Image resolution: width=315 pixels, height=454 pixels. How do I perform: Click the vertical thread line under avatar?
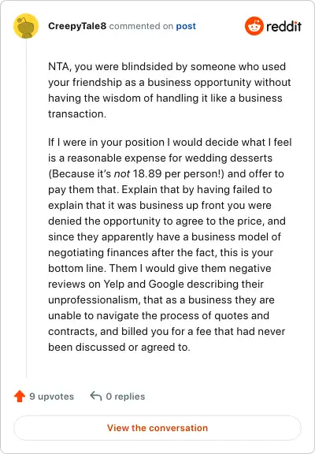(x=26, y=208)
